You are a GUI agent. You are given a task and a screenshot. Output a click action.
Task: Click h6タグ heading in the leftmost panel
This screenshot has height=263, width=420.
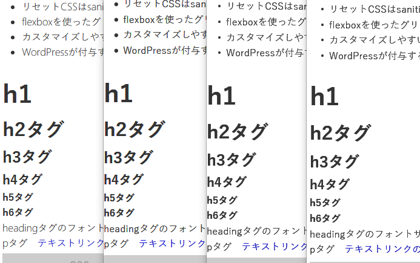tap(18, 212)
